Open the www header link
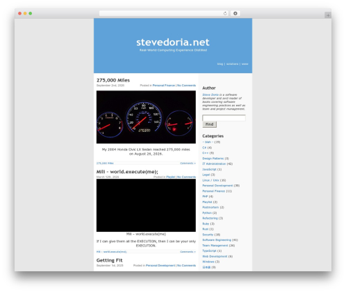The width and height of the screenshot is (346, 292). [245, 64]
